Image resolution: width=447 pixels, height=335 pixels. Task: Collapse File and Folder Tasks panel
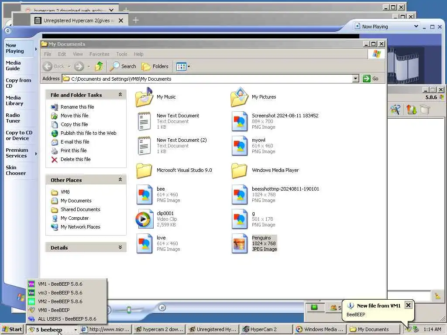click(120, 95)
